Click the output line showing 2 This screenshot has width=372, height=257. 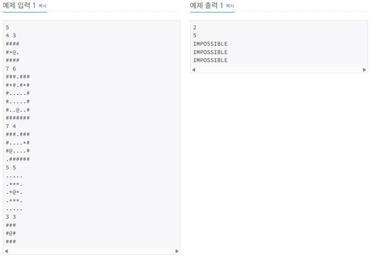pyautogui.click(x=195, y=28)
